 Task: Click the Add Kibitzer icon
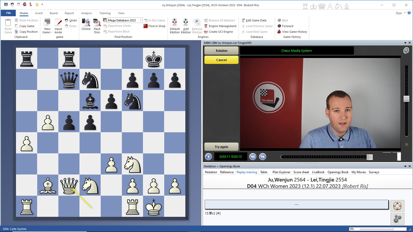point(186,23)
